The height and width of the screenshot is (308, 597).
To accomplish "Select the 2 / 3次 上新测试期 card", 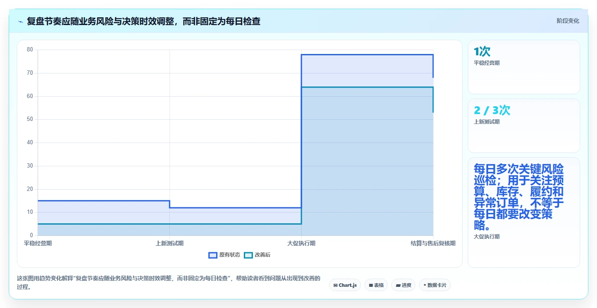I will 524,126.
